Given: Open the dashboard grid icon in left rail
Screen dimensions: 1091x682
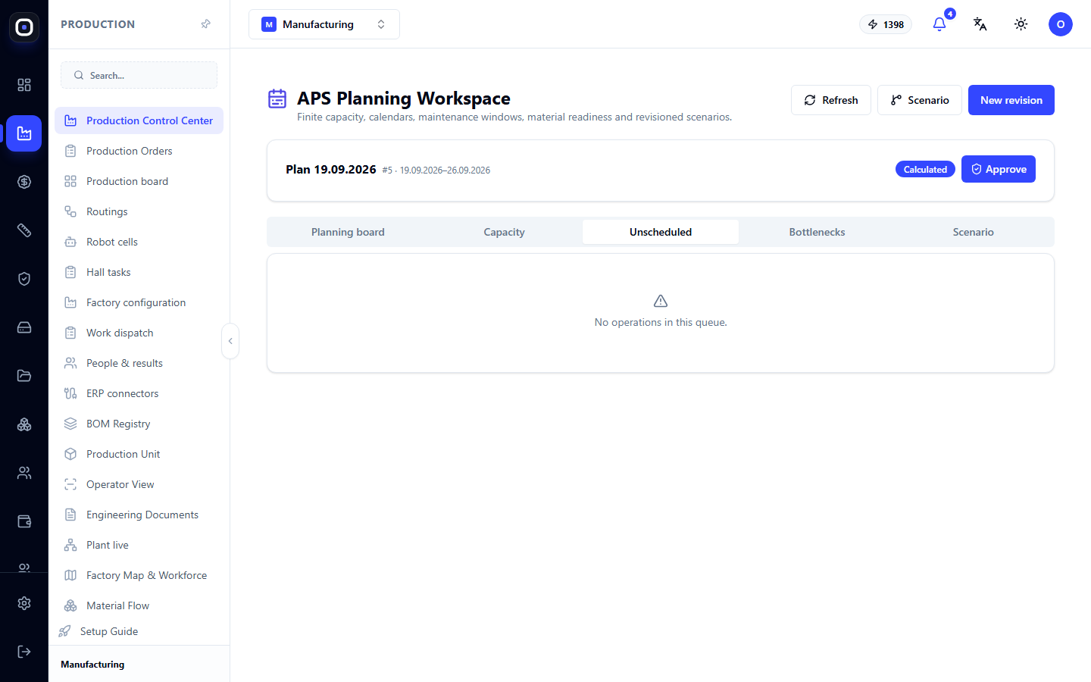Looking at the screenshot, I should pyautogui.click(x=24, y=85).
